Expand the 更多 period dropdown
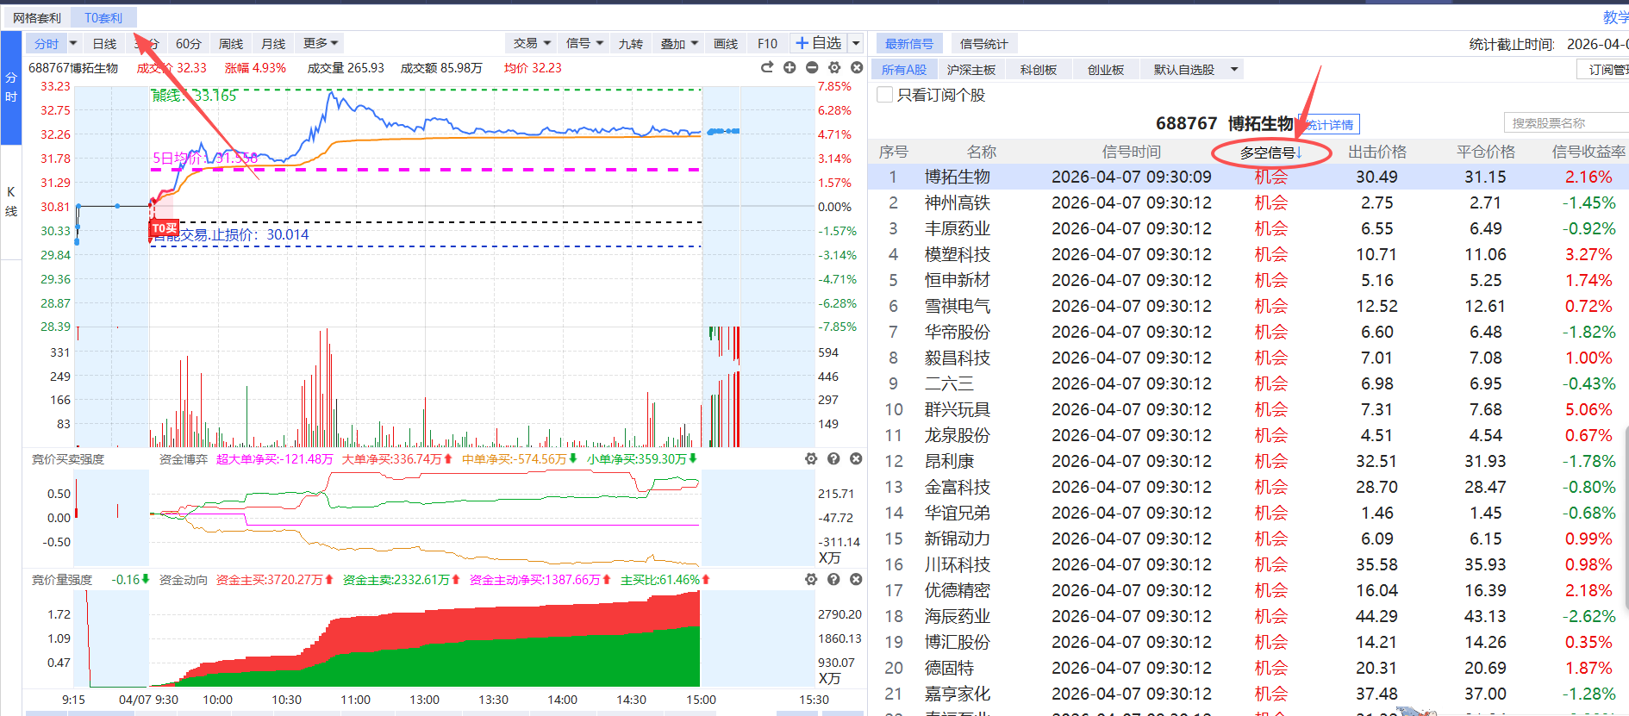 pos(321,43)
